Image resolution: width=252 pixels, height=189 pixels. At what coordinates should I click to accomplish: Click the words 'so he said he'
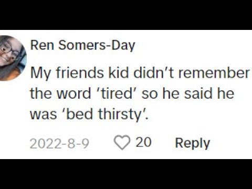click(188, 93)
